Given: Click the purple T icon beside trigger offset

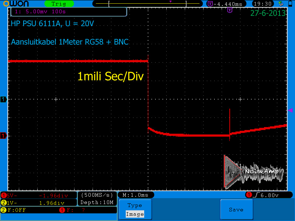Looking at the screenshot, I should point(210,4).
